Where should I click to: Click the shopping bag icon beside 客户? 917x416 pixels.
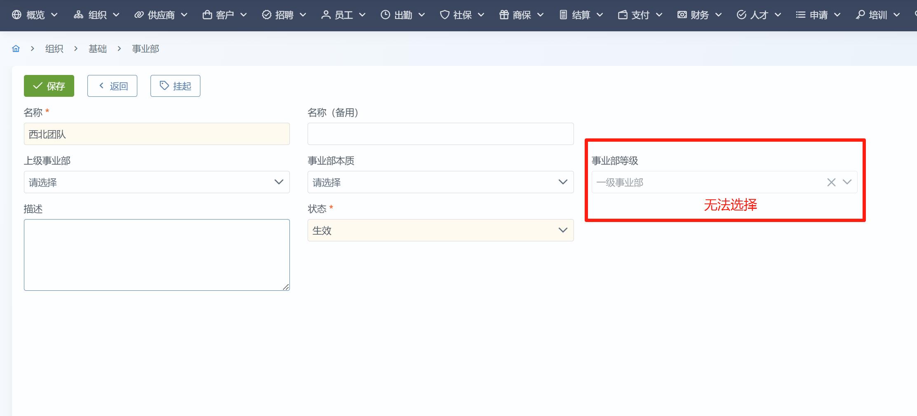click(x=207, y=15)
